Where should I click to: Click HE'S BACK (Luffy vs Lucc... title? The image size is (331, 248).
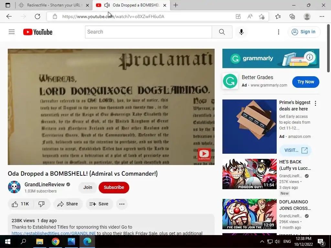coord(295,165)
